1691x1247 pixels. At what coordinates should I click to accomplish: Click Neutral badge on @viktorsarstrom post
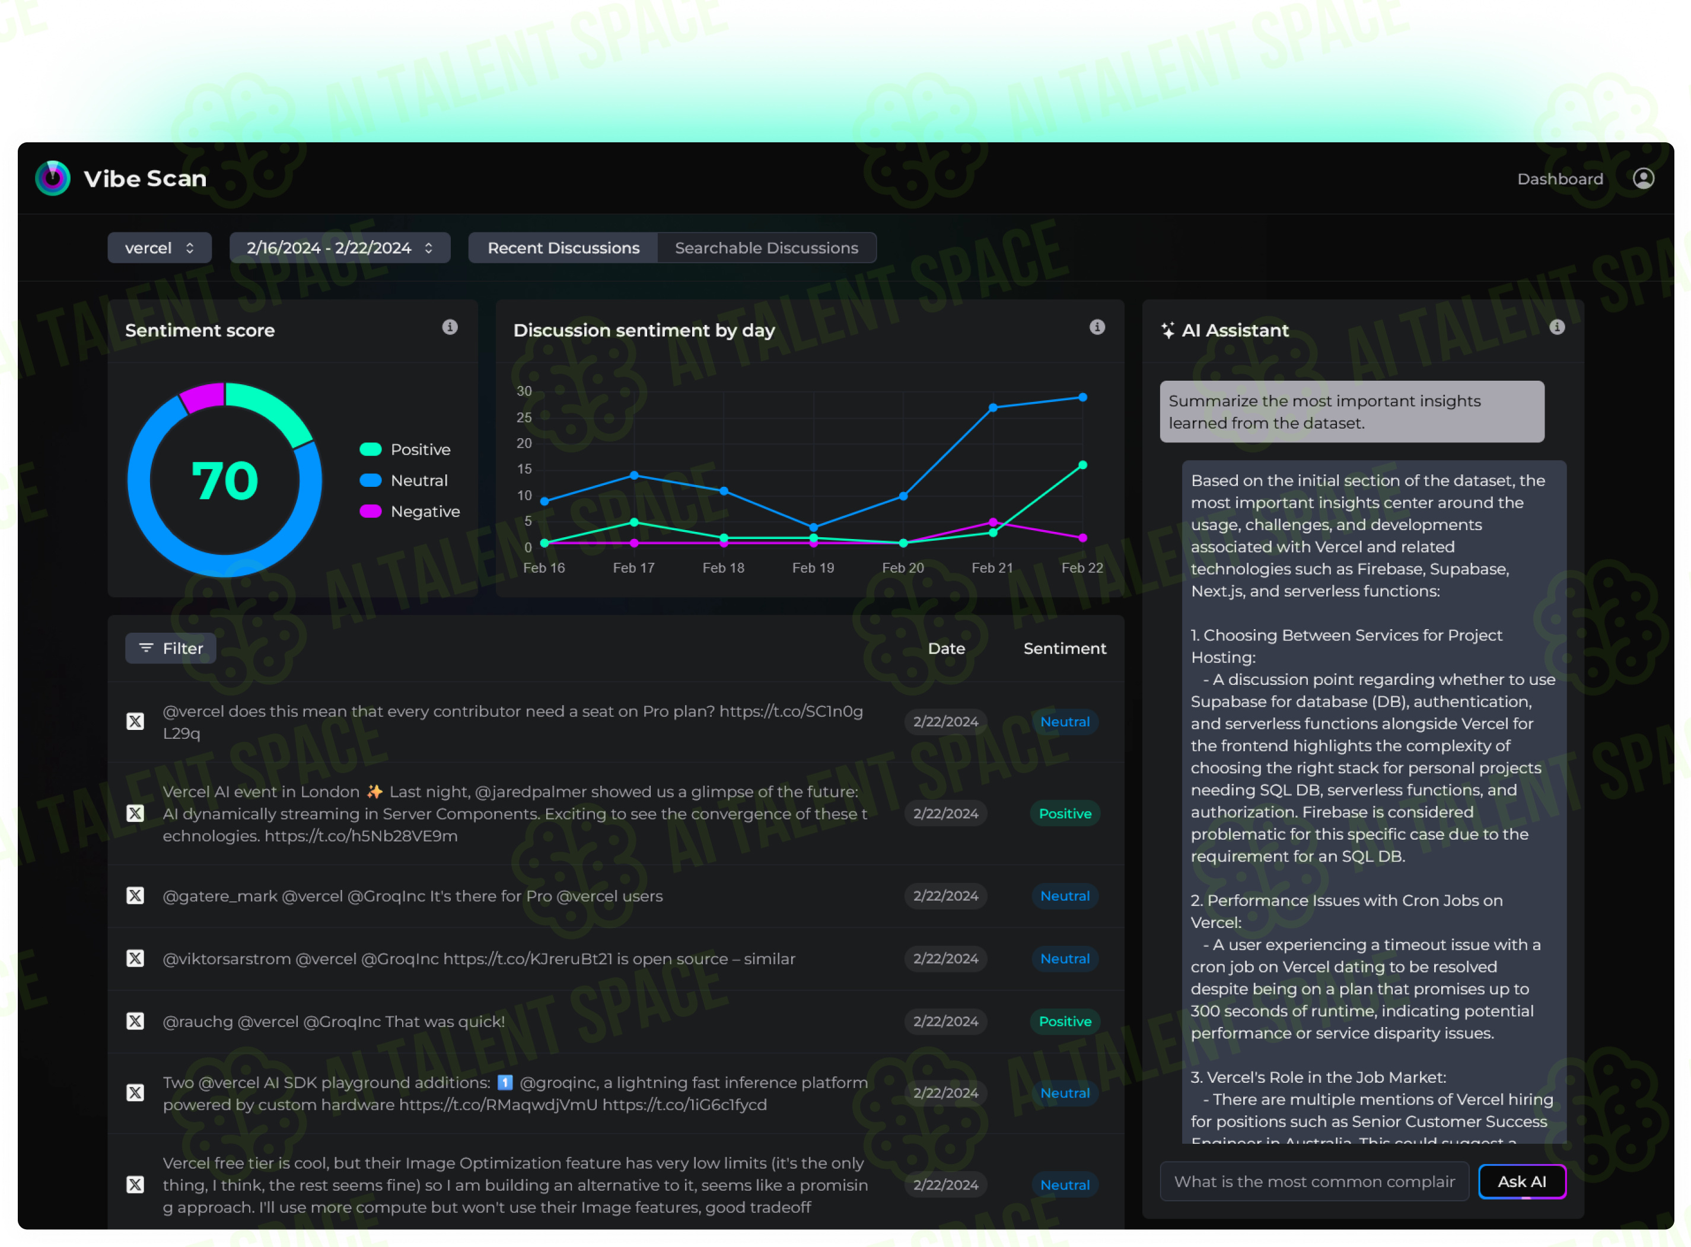(1065, 959)
